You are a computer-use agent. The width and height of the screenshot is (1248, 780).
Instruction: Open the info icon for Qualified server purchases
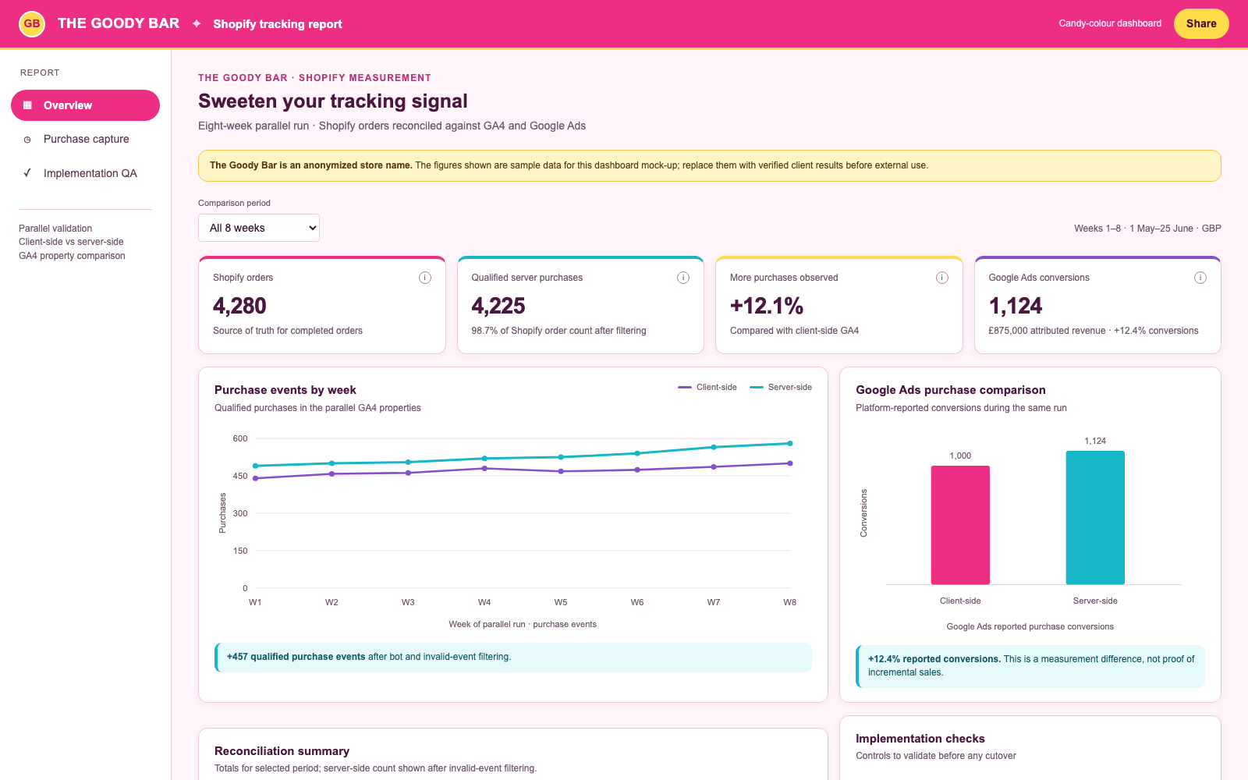[x=683, y=278]
